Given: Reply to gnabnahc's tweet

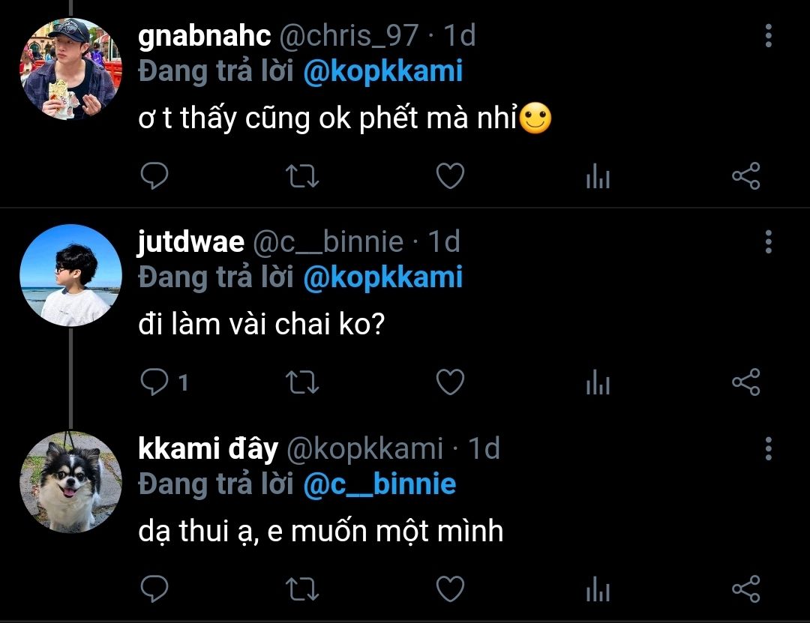Looking at the screenshot, I should tap(154, 177).
